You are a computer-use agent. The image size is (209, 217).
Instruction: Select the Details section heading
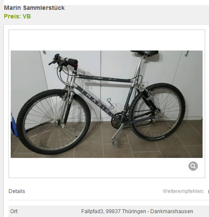coord(17,191)
